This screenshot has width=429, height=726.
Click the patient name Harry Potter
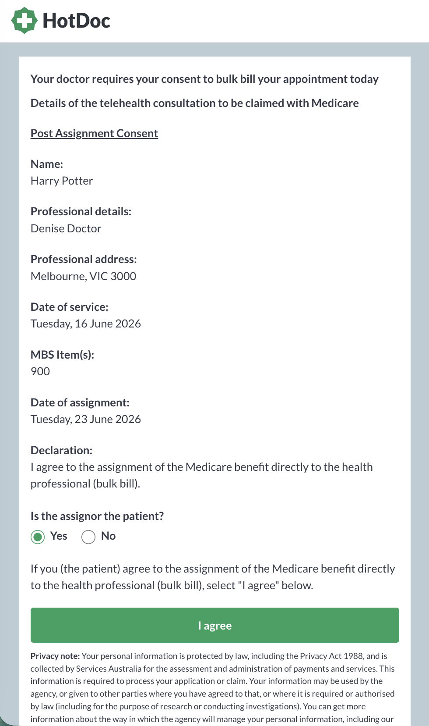point(62,181)
